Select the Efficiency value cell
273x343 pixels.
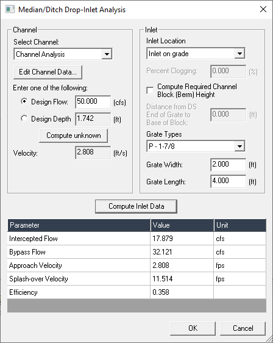pos(182,292)
